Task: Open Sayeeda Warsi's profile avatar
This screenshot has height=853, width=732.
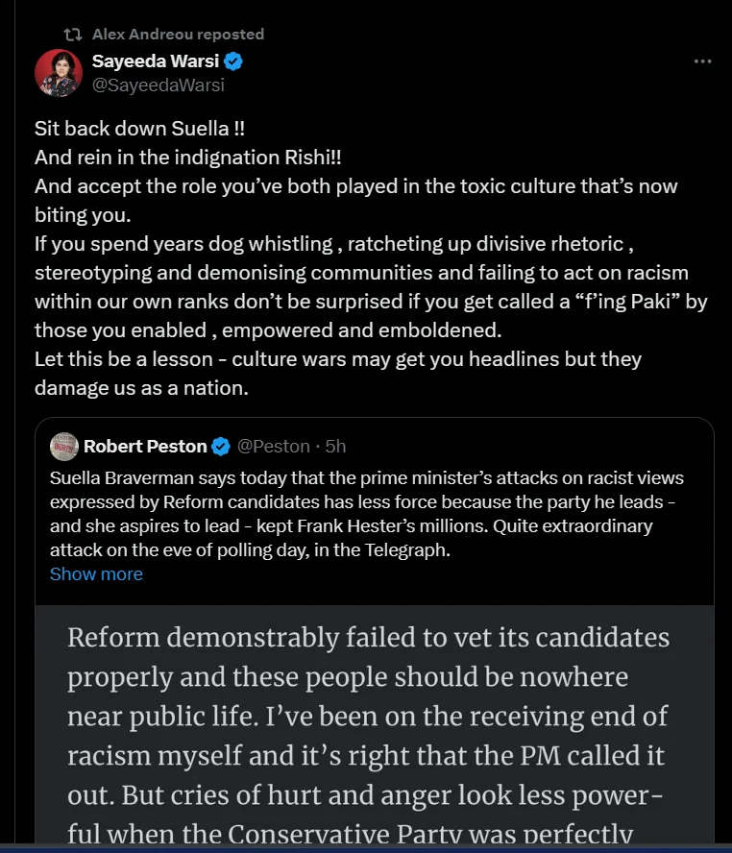Action: point(59,73)
